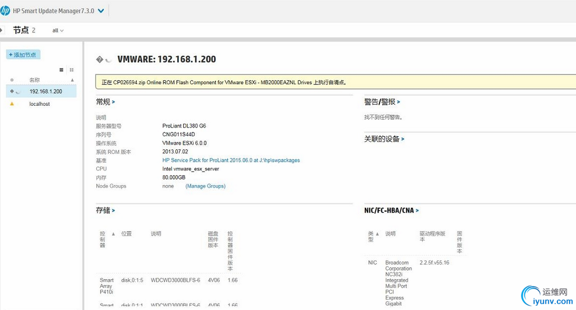The width and height of the screenshot is (576, 310).
Task: Expand the left panel arrow beside 节点
Action: tap(2, 30)
